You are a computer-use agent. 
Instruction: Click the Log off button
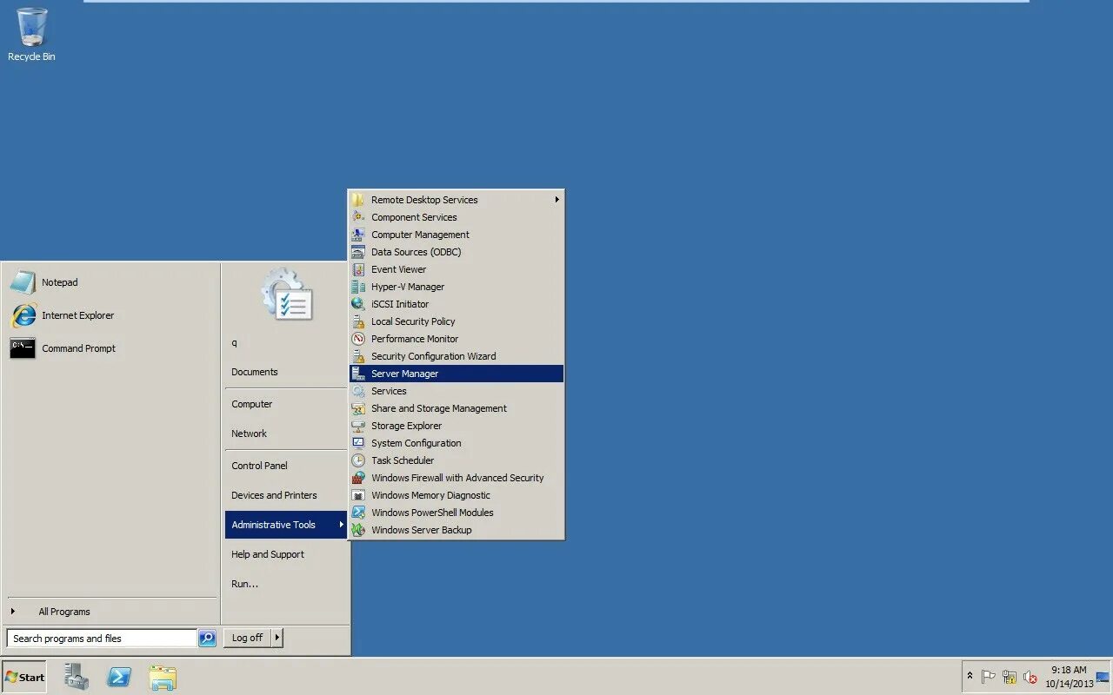pos(247,638)
